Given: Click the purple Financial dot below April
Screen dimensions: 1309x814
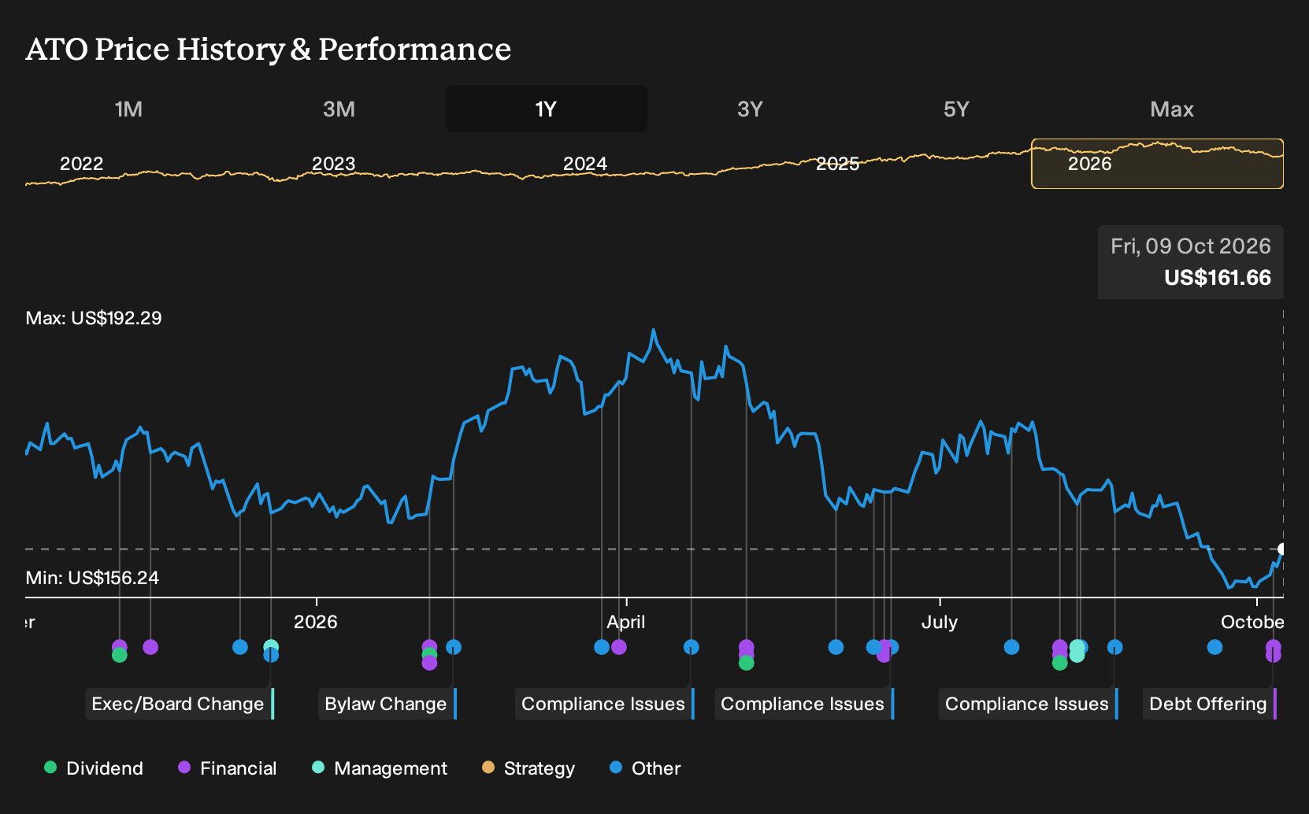Looking at the screenshot, I should tap(619, 647).
